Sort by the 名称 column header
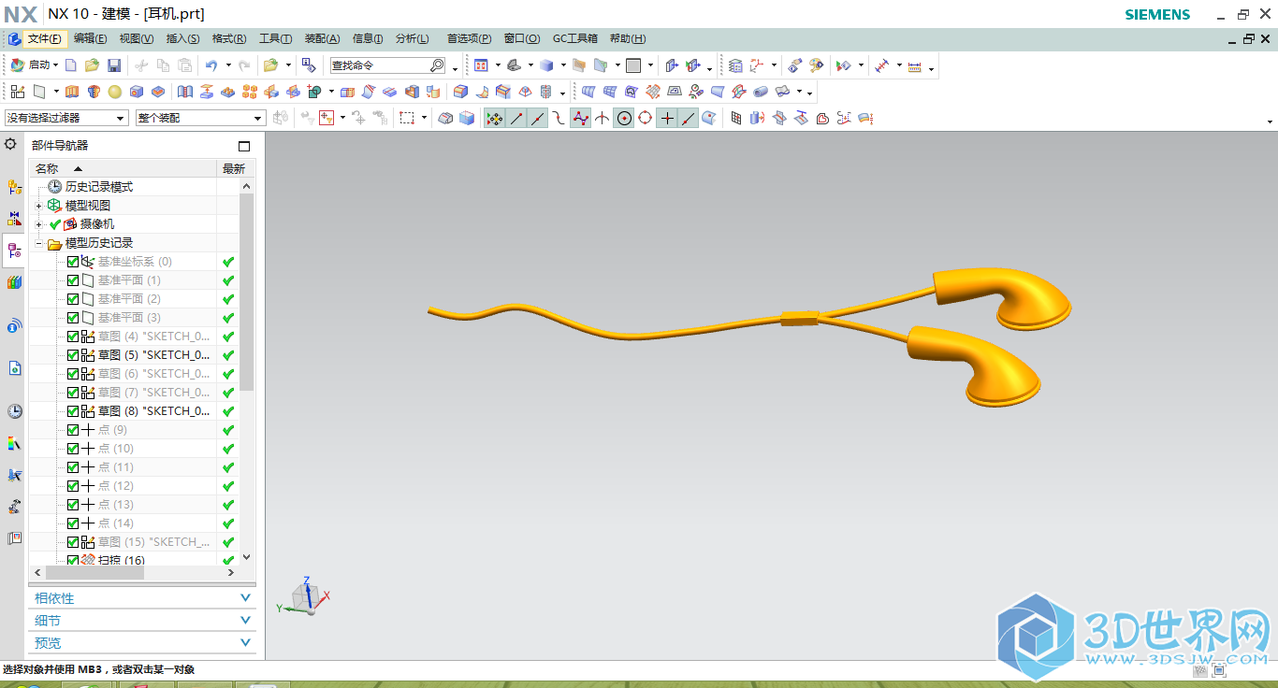 [x=123, y=168]
